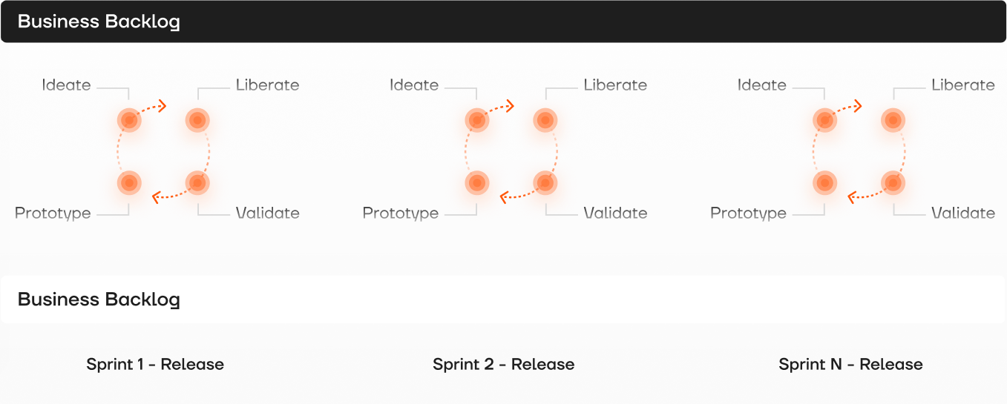Image resolution: width=1007 pixels, height=404 pixels.
Task: Click the Ideate text label in the first cycle
Action: 66,85
